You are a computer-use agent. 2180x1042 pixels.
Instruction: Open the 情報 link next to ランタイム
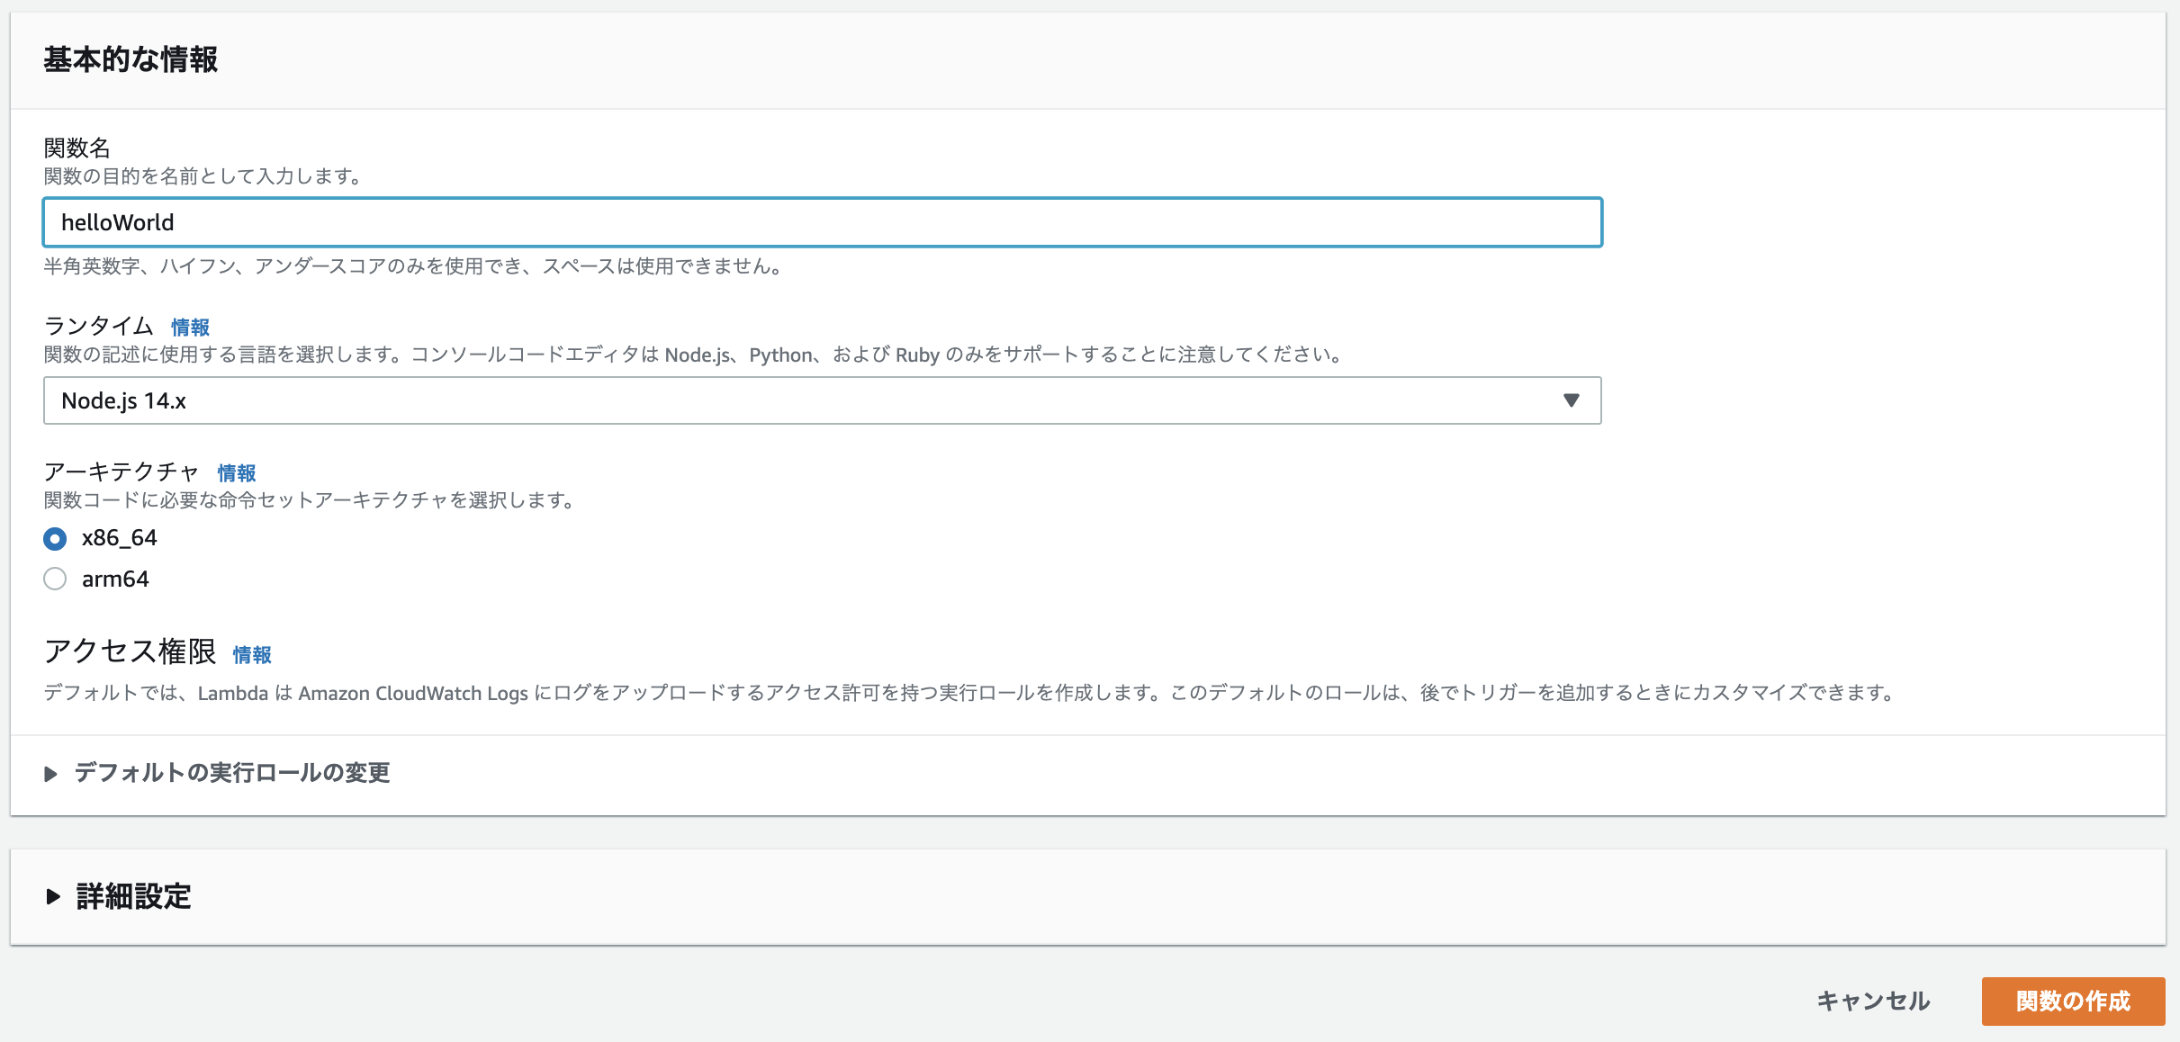[x=191, y=328]
